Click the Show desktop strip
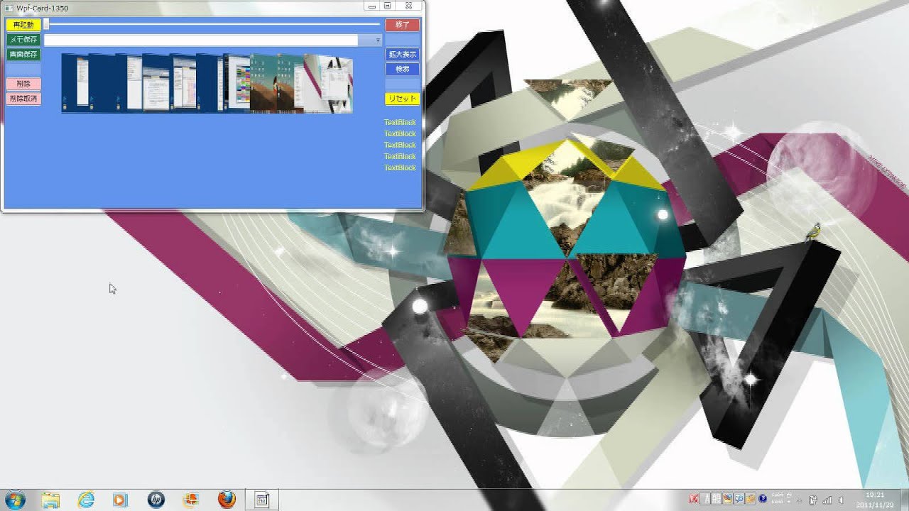The width and height of the screenshot is (909, 511). 904,500
